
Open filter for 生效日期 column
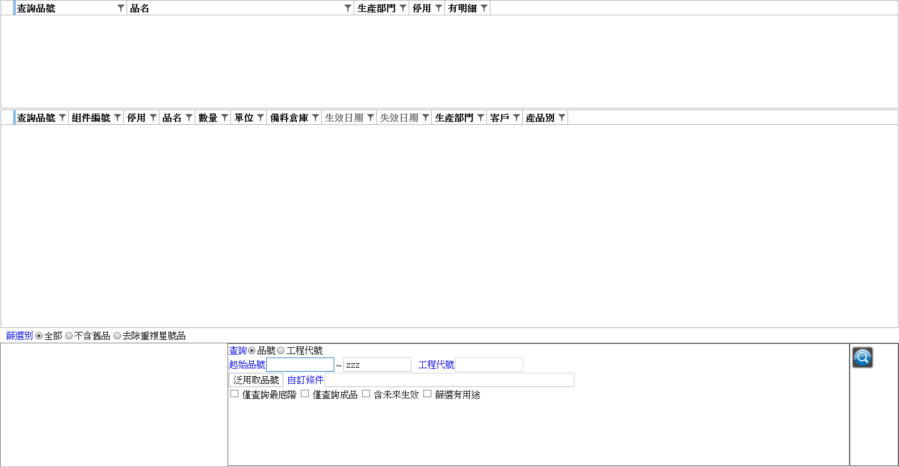pos(371,117)
